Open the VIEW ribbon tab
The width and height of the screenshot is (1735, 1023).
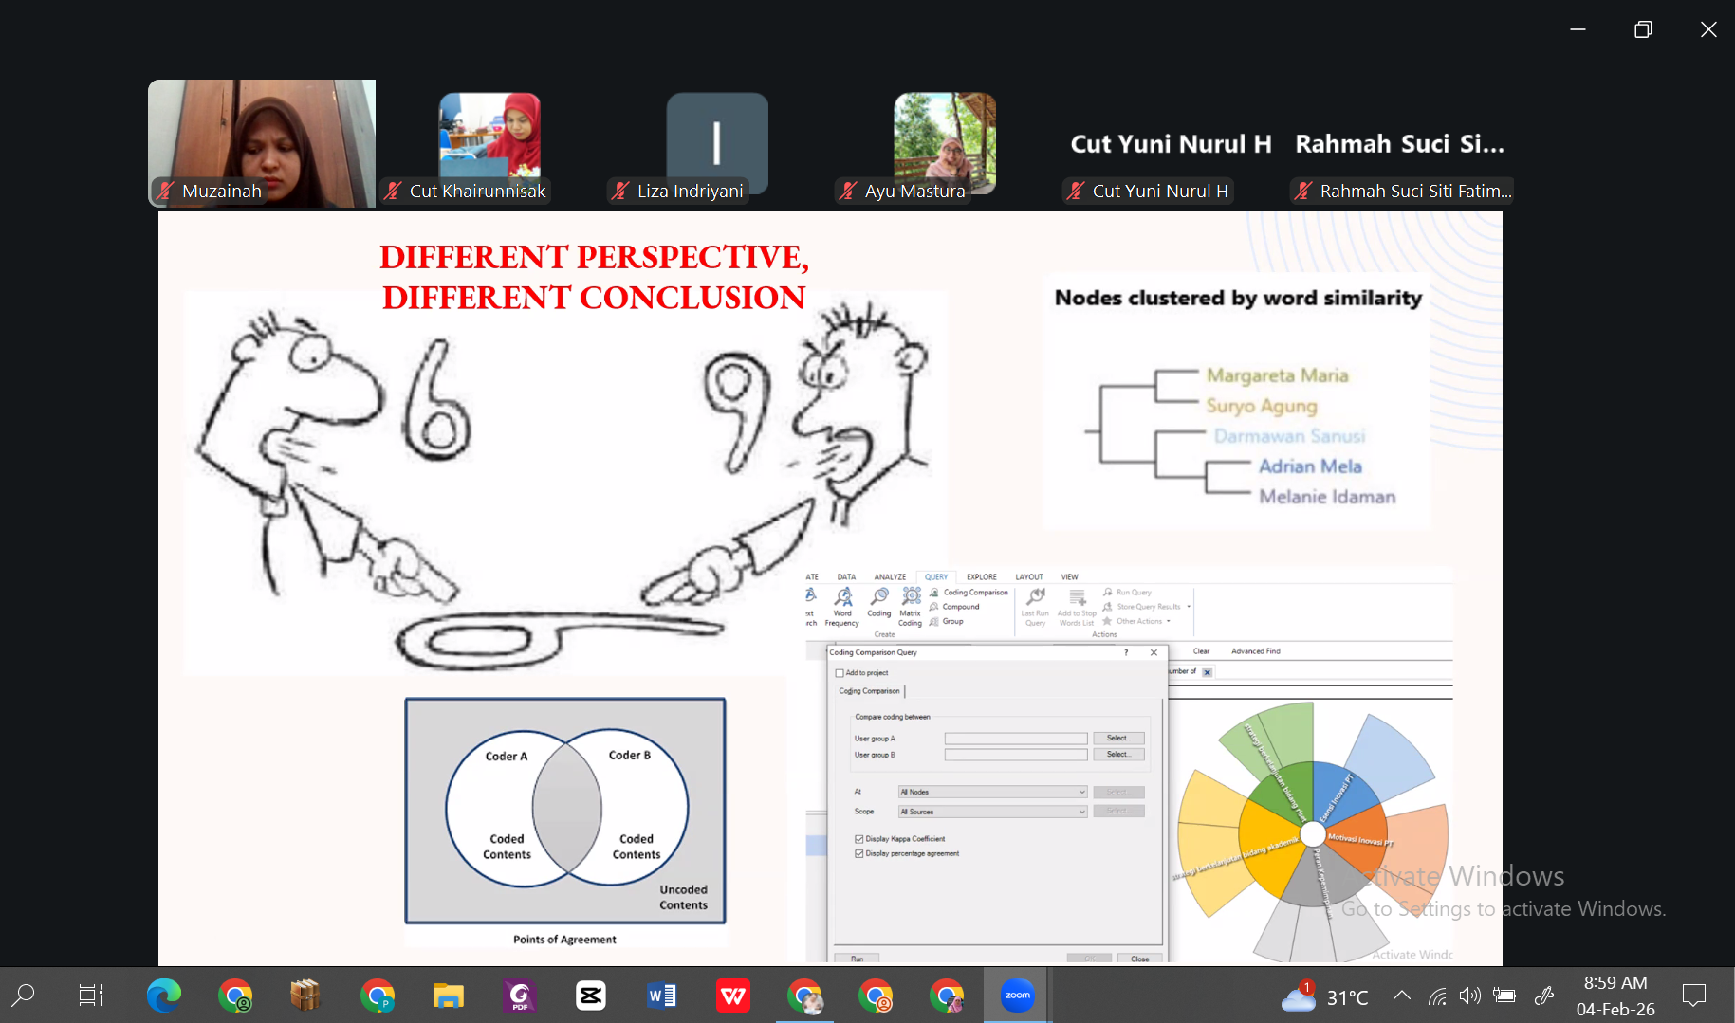1069,576
